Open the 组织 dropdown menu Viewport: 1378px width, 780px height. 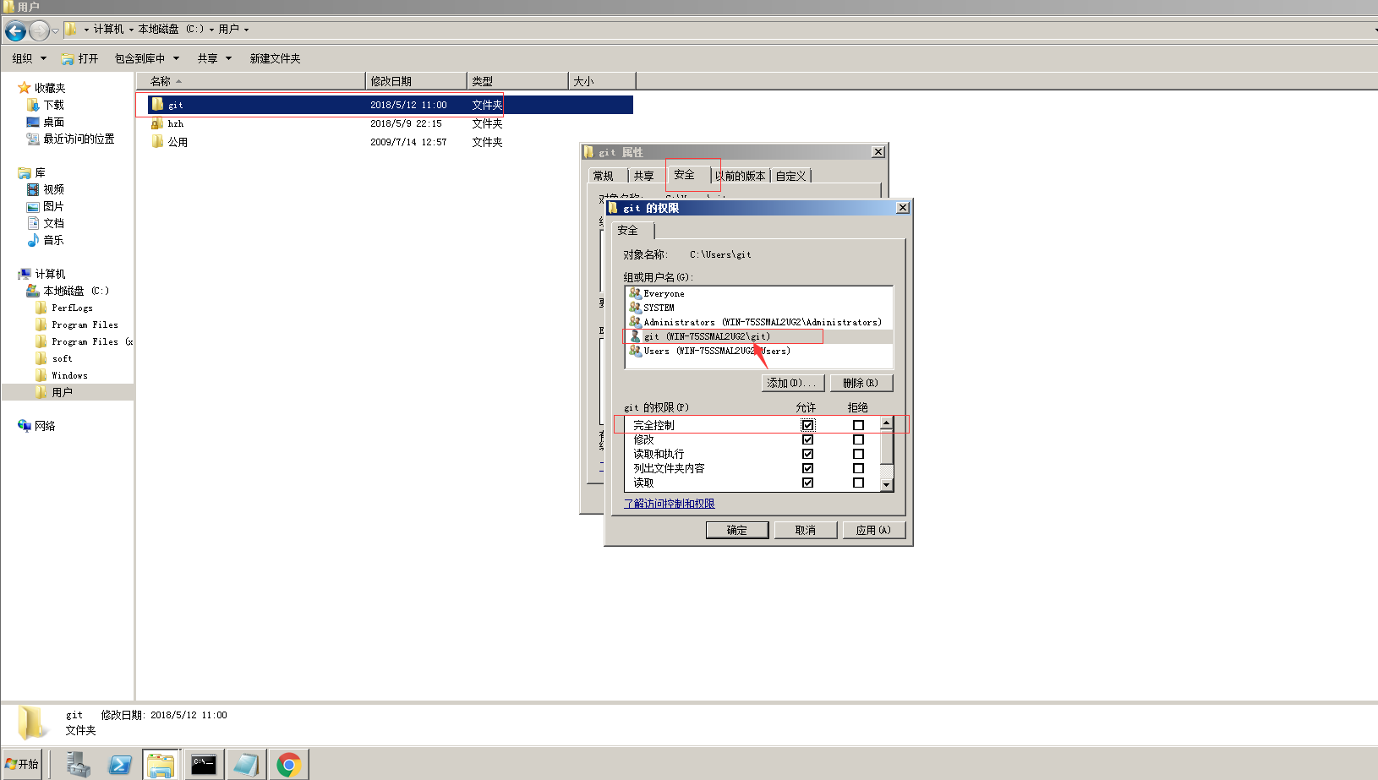(x=29, y=58)
